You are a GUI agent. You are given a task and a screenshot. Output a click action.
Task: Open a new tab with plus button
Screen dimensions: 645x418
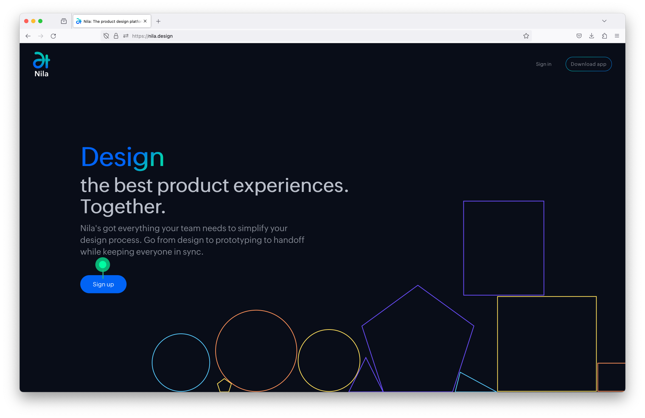point(158,21)
